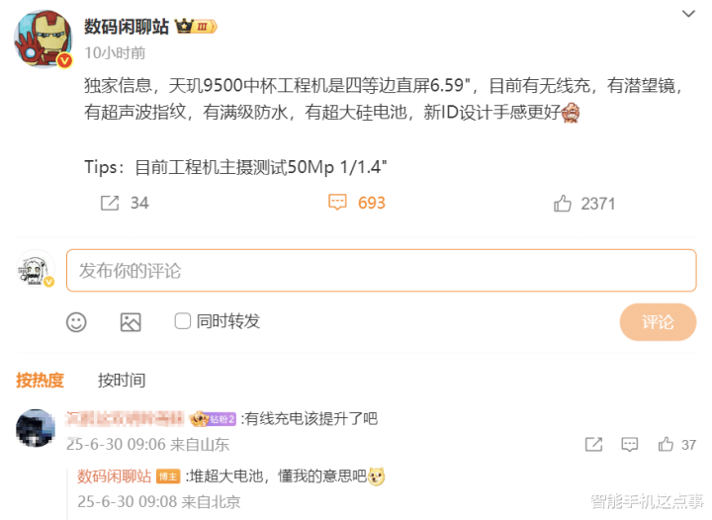712x520 pixels.
Task: Like the post with the 2371 thumbs-up icon
Action: pyautogui.click(x=562, y=204)
